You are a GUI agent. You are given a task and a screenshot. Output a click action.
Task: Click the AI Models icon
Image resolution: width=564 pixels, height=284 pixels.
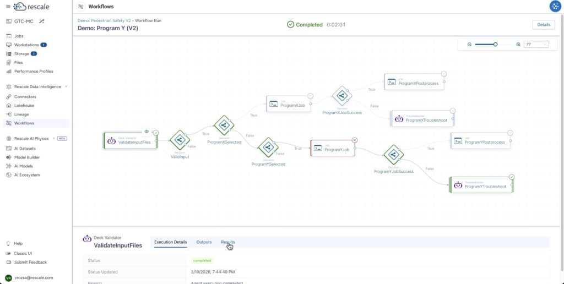pyautogui.click(x=9, y=166)
